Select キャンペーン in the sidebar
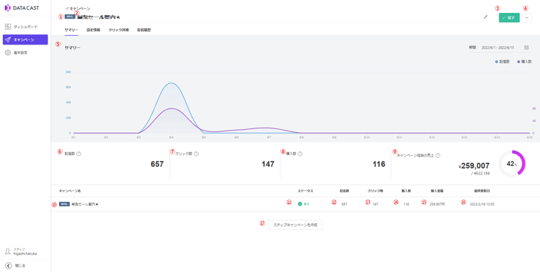This screenshot has height=272, width=540. 25,40
